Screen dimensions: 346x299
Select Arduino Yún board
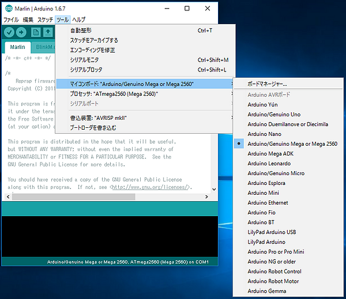288,104
